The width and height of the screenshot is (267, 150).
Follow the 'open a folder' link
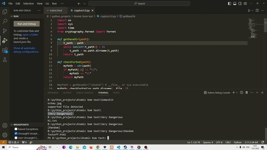30,35
